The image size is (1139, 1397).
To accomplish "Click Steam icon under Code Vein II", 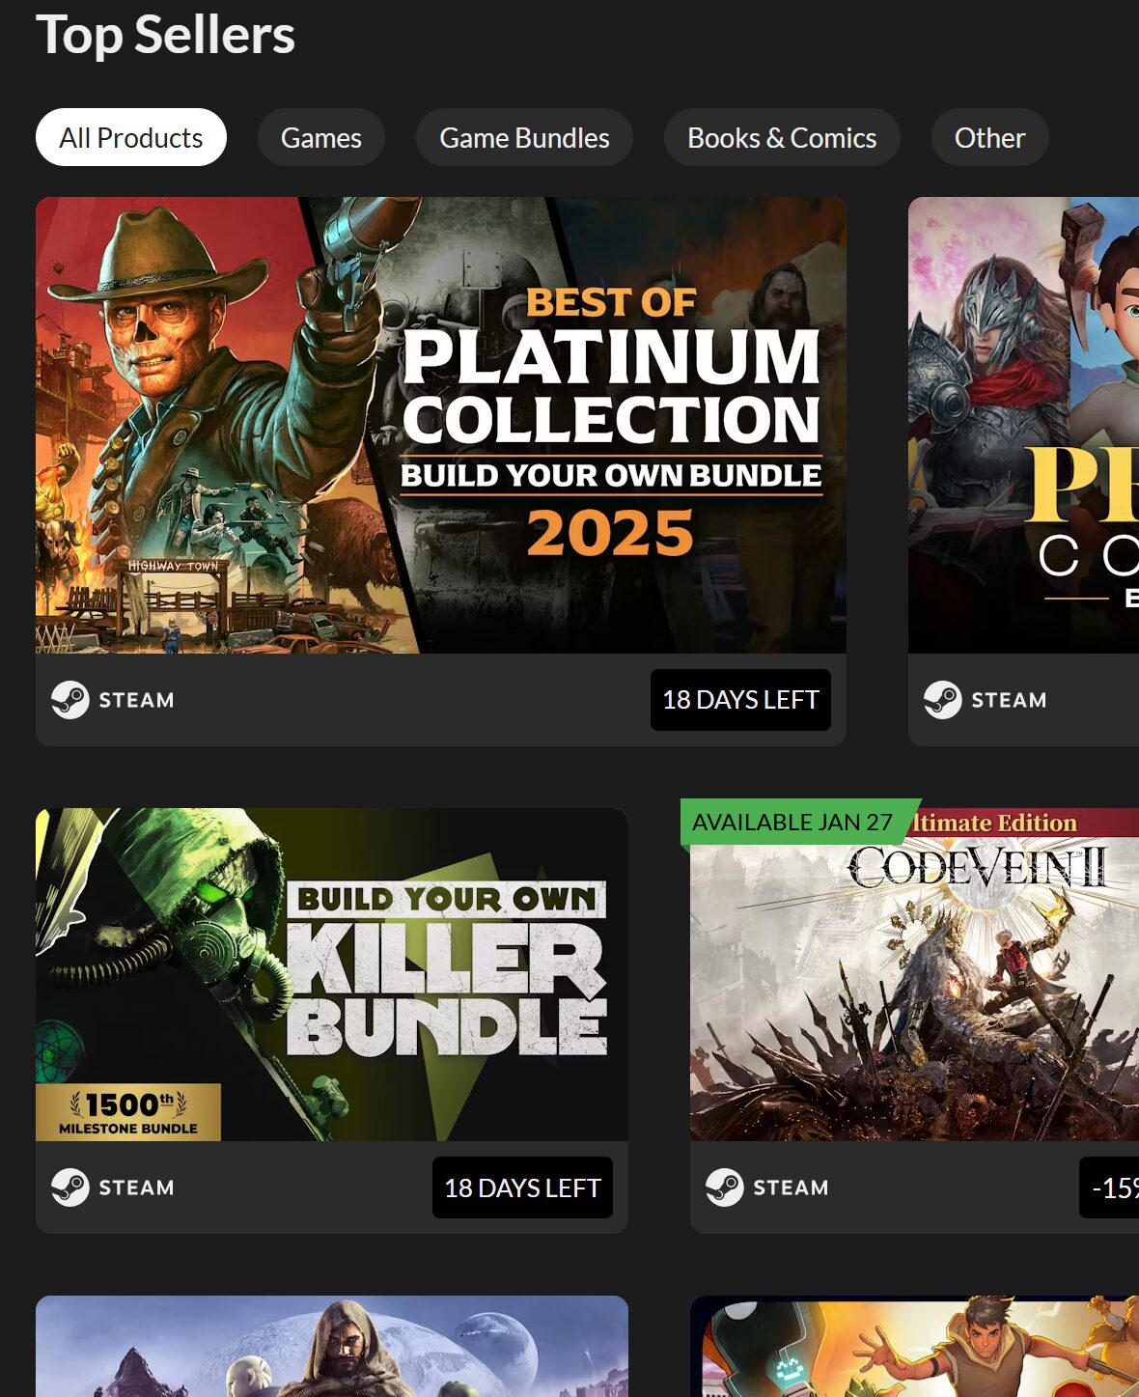I will click(x=725, y=1187).
